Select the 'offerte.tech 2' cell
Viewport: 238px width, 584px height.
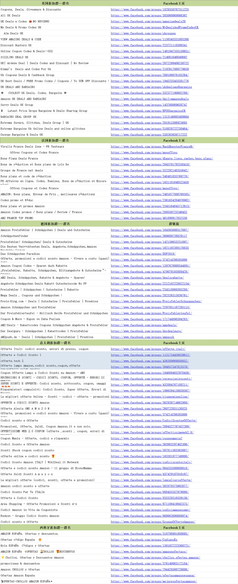55,361
